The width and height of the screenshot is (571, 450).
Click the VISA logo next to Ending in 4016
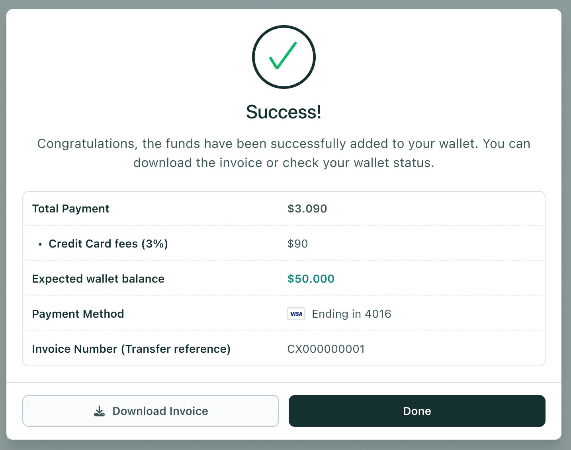coord(296,314)
